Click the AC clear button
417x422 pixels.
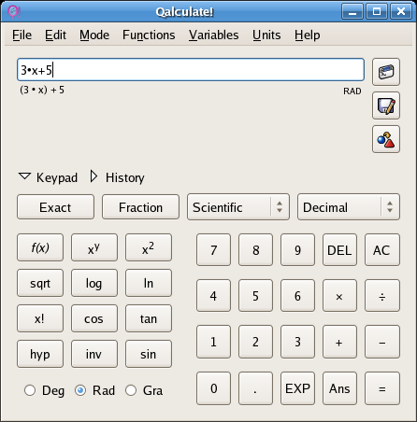tap(382, 250)
